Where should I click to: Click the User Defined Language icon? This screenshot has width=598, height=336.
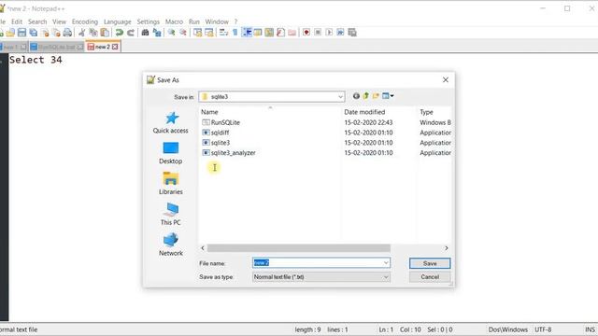point(258,33)
